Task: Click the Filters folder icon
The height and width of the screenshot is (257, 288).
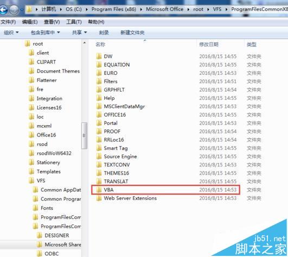Action: (x=99, y=81)
